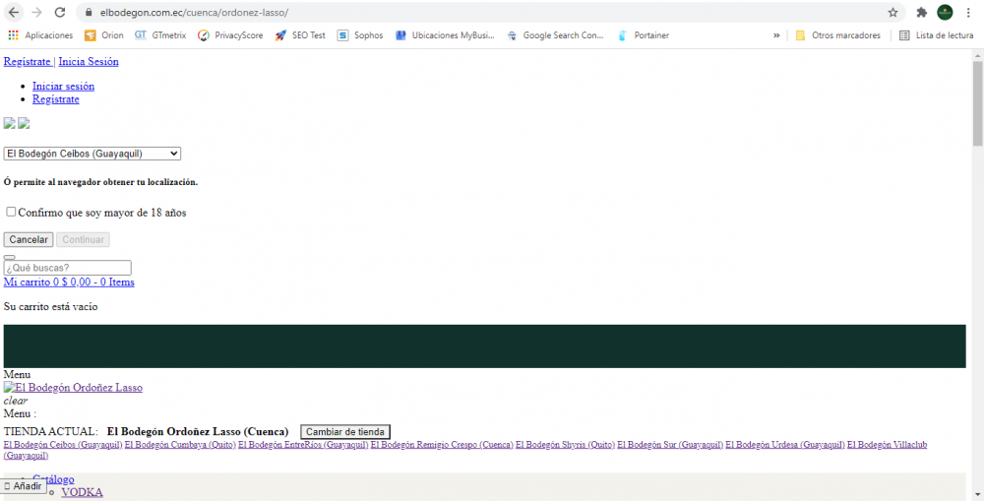The width and height of the screenshot is (984, 501).
Task: Select El Bodegón Shyris (Quito) link
Action: [x=565, y=445]
